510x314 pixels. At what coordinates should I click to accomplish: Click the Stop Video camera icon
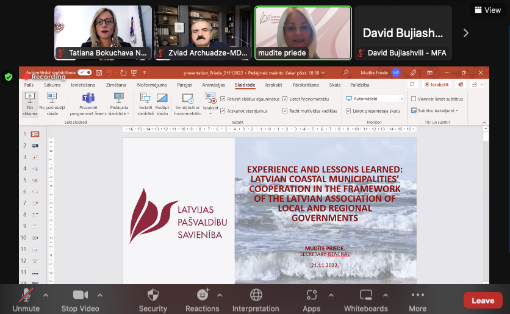coord(81,296)
